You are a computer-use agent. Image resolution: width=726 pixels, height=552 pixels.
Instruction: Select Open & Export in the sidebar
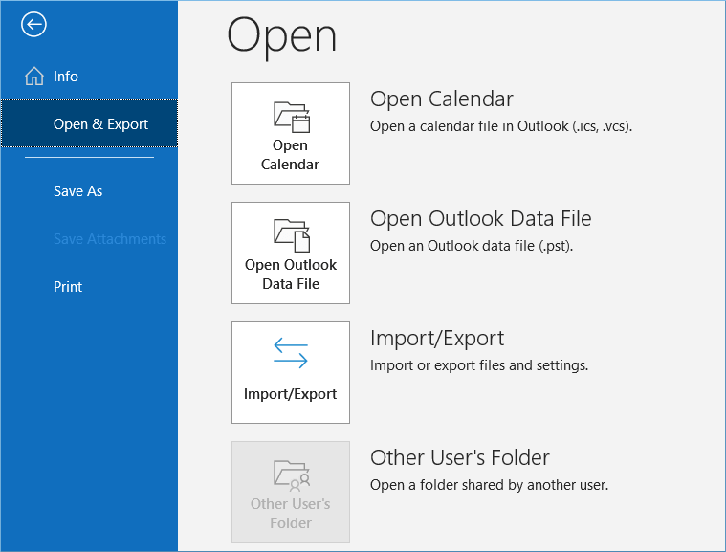click(x=89, y=124)
